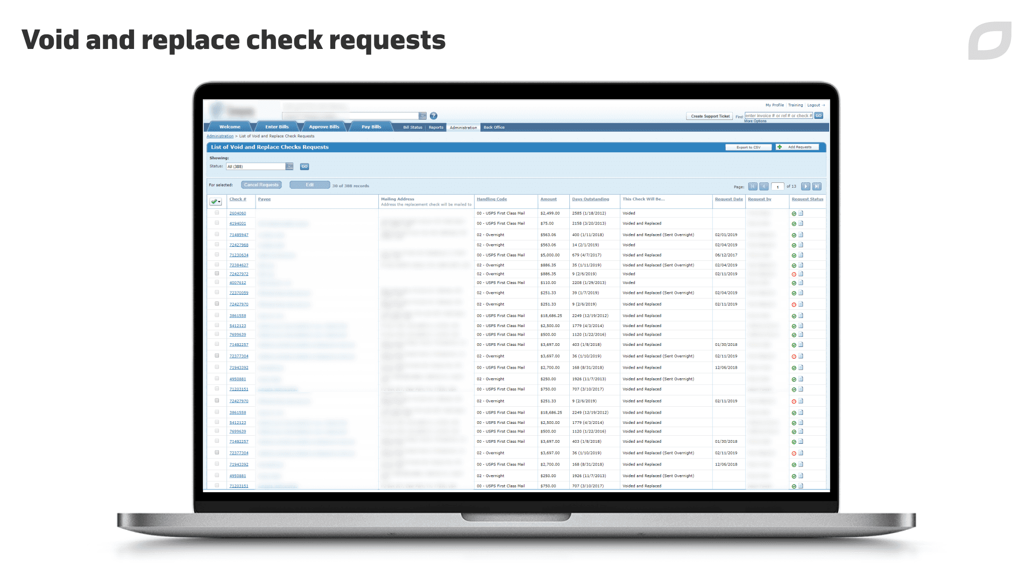Open the select-all checkmark dropdown in table header
This screenshot has width=1033, height=581.
tap(215, 202)
